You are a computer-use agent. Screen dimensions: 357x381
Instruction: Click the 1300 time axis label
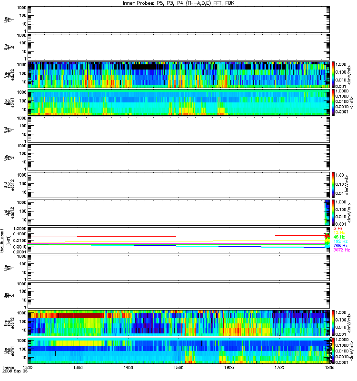(x=78, y=367)
